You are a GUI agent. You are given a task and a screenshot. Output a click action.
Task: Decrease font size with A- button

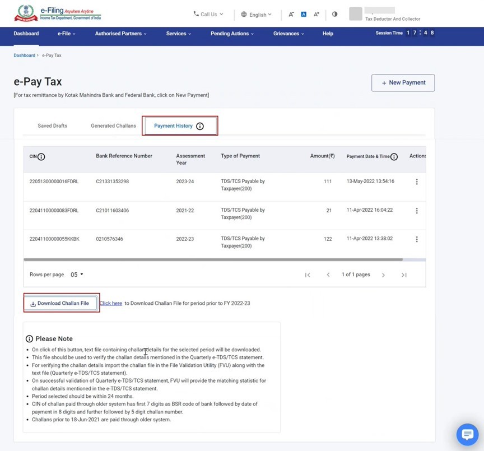[291, 15]
